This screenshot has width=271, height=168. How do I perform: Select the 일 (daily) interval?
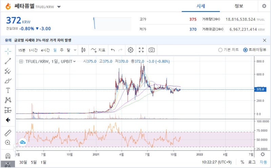55,50
